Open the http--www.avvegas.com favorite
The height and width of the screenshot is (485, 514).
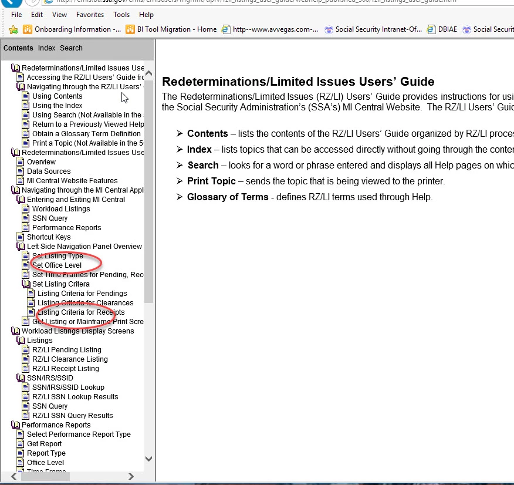(270, 29)
